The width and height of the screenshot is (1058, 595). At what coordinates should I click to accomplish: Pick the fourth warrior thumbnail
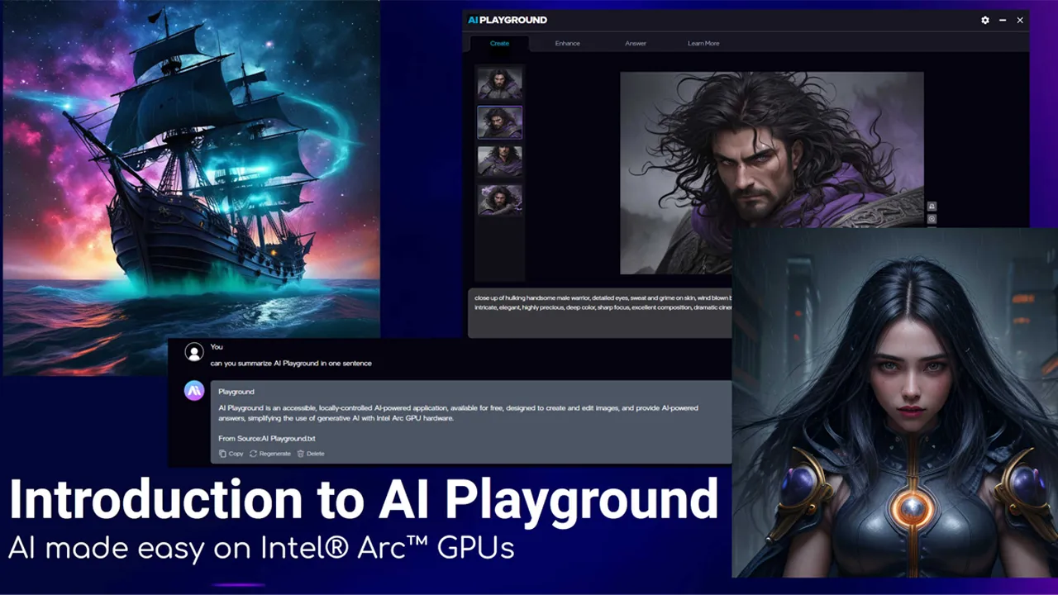tap(499, 200)
